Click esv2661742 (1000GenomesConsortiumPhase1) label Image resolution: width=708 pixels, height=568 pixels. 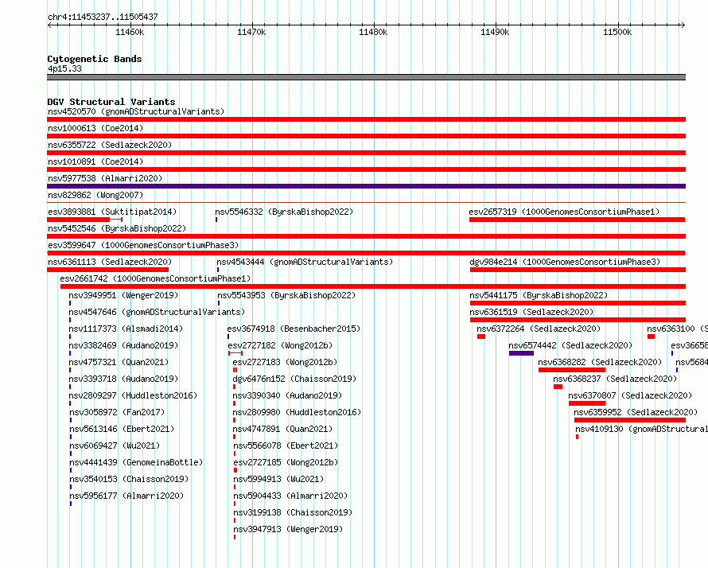155,278
